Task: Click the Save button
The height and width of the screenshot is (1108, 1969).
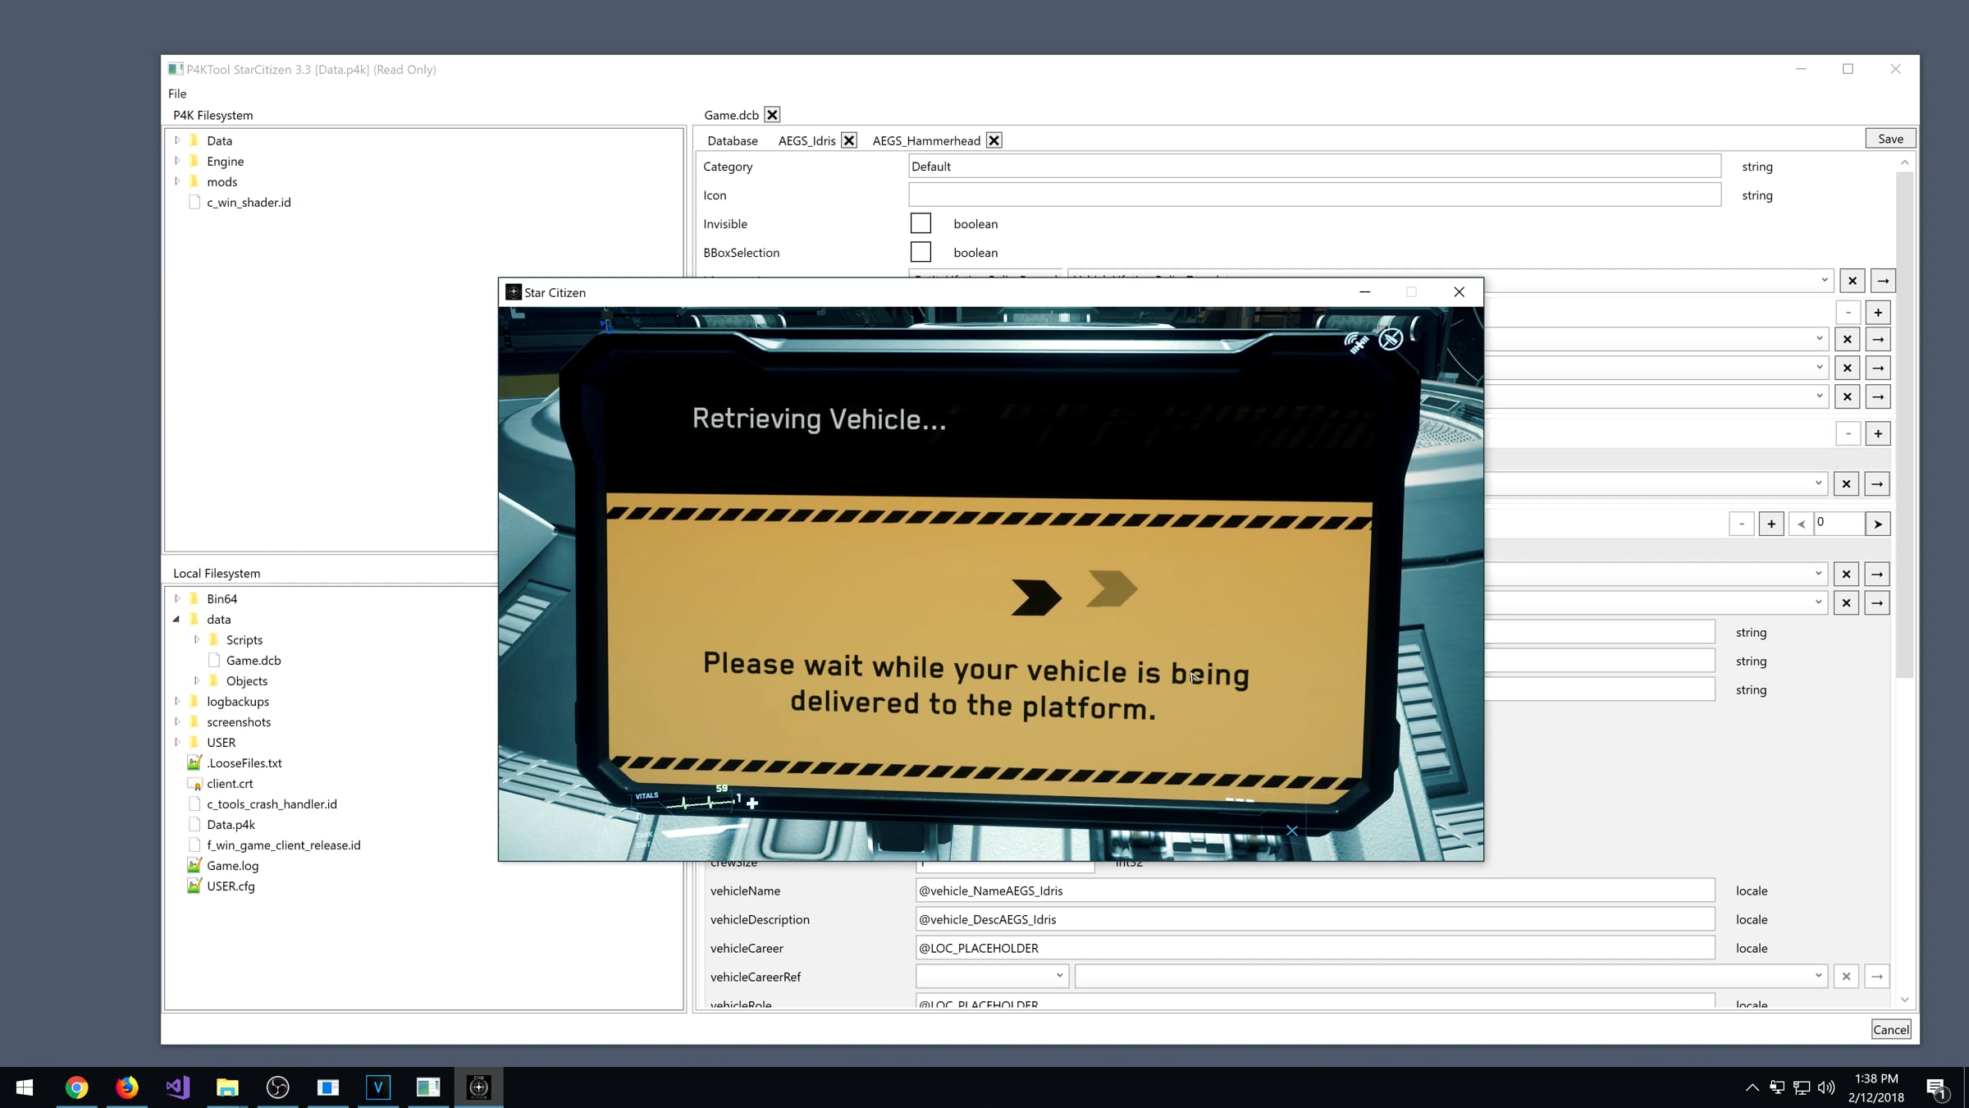Action: [x=1891, y=139]
